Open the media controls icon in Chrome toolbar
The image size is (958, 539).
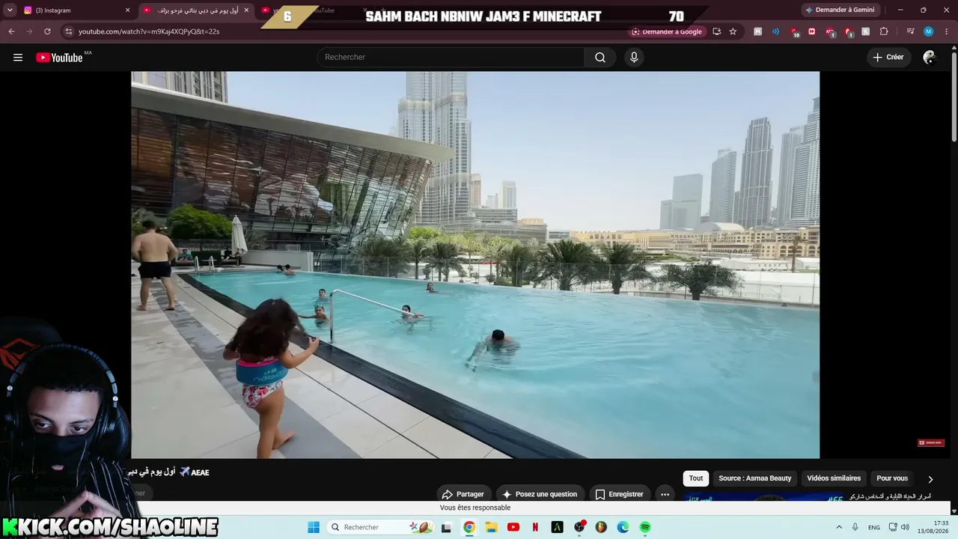click(x=910, y=31)
